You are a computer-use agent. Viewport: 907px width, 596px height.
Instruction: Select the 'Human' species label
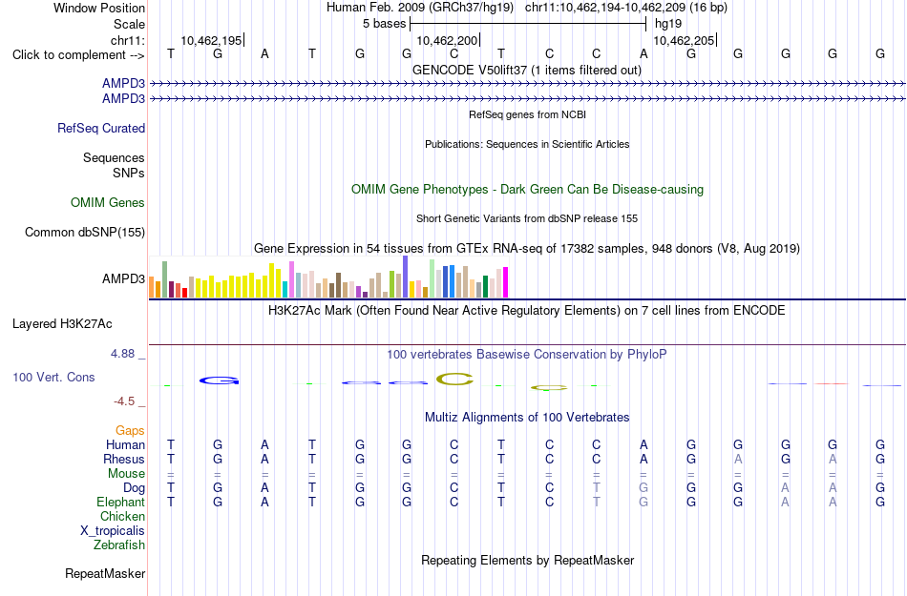[x=125, y=444]
